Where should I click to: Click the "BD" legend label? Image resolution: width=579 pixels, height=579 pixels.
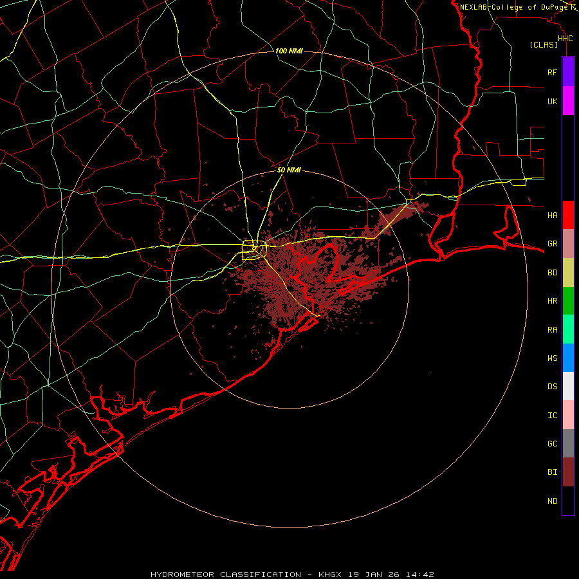coord(552,273)
